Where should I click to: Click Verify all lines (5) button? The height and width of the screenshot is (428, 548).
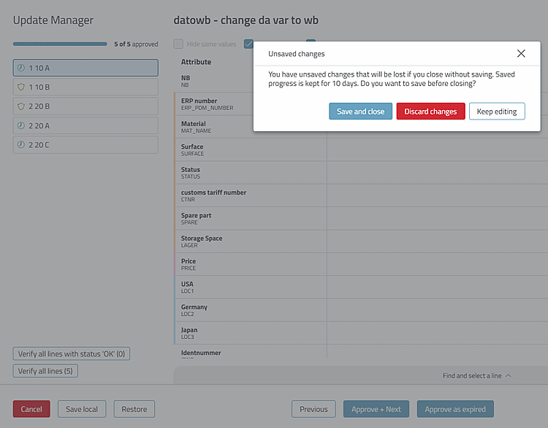pos(45,371)
